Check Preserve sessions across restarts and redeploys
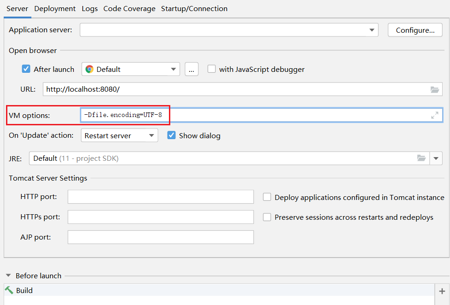 point(267,217)
